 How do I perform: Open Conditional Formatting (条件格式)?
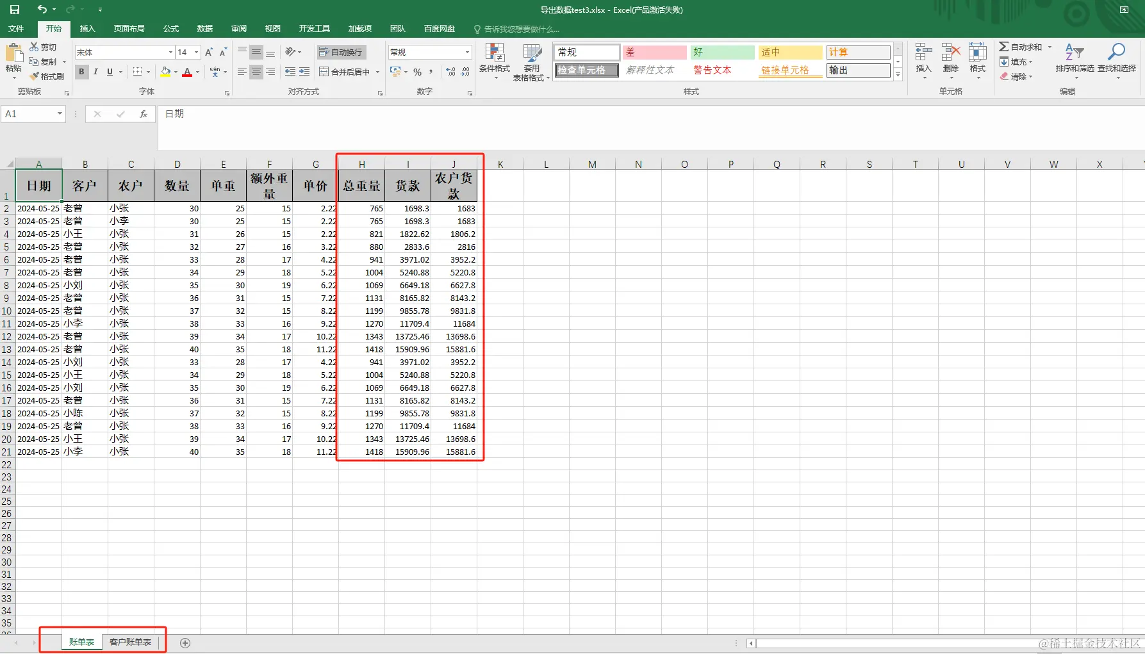click(494, 61)
